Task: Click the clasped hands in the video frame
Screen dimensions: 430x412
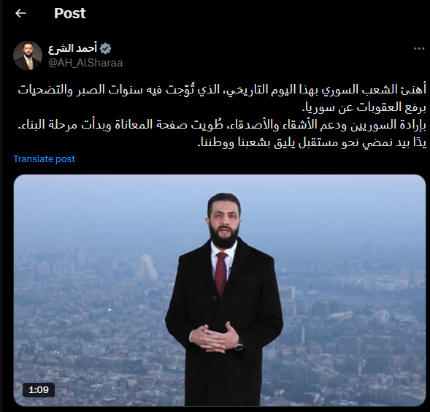Action: (x=215, y=336)
